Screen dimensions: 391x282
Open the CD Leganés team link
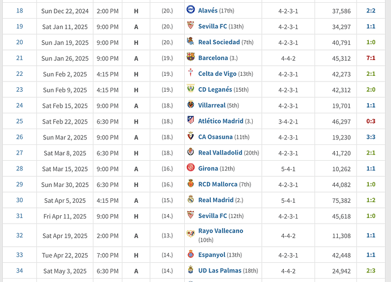point(215,89)
